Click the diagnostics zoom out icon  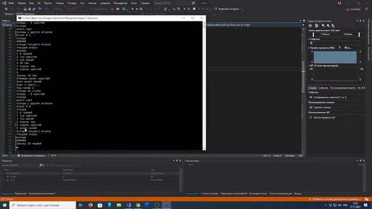(x=328, y=26)
